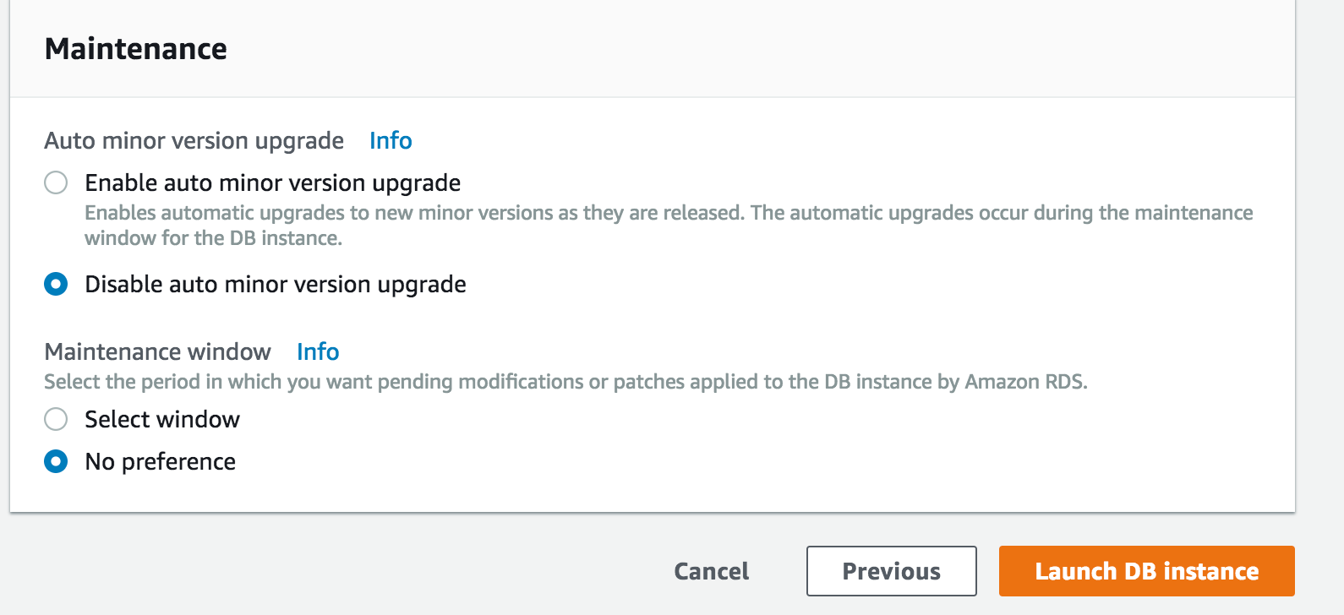
Task: Choose the No preference radio circle
Action: (x=56, y=461)
